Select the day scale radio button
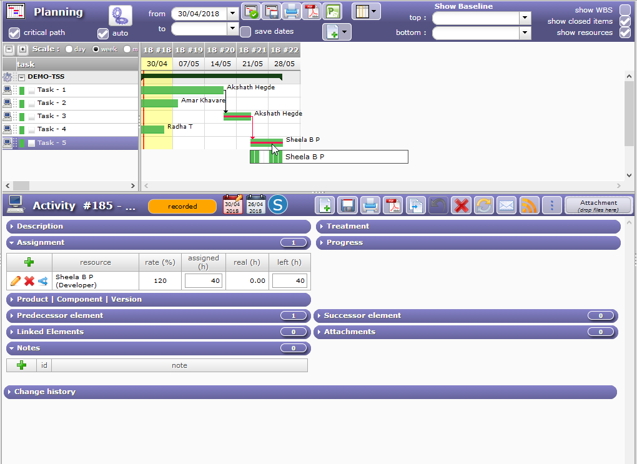 click(x=69, y=49)
